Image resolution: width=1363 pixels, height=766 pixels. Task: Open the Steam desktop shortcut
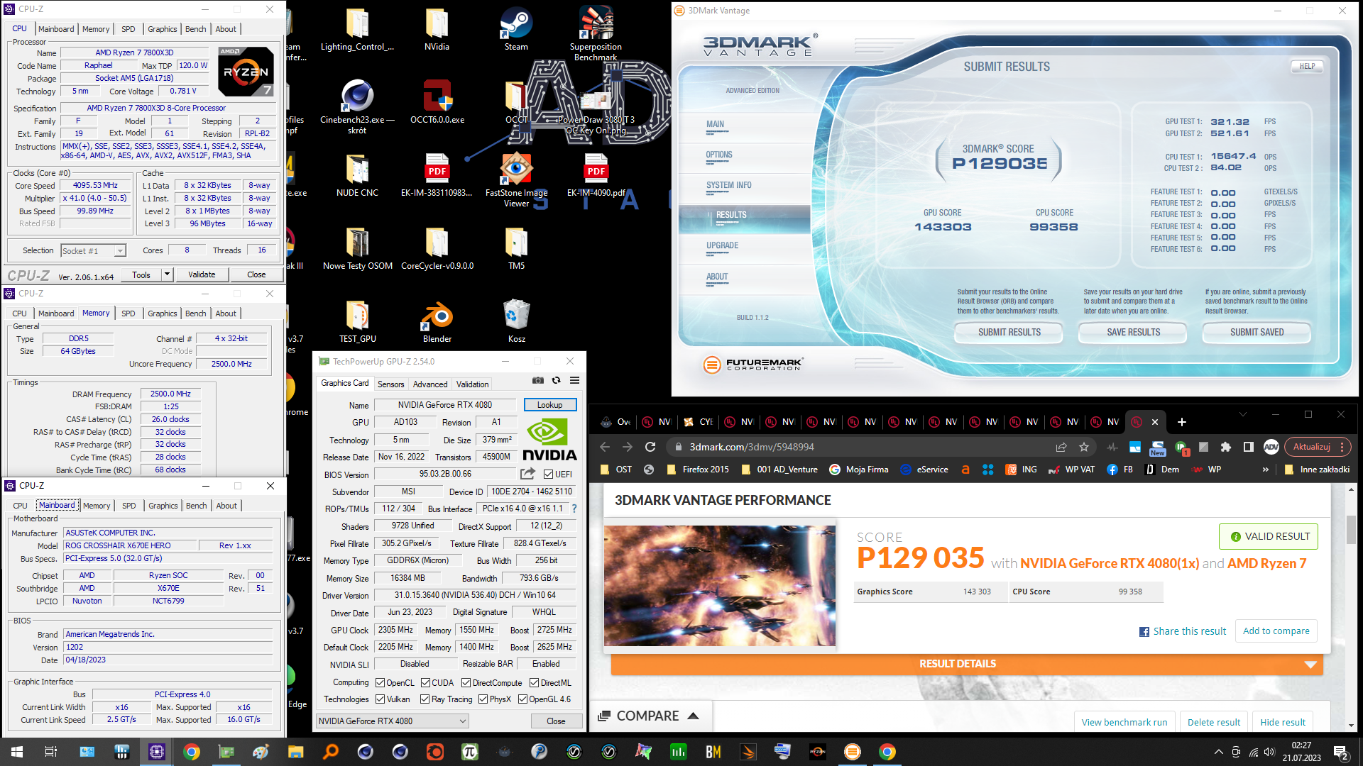[516, 28]
